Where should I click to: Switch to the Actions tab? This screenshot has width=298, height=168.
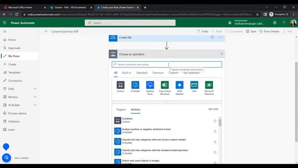[135, 110]
